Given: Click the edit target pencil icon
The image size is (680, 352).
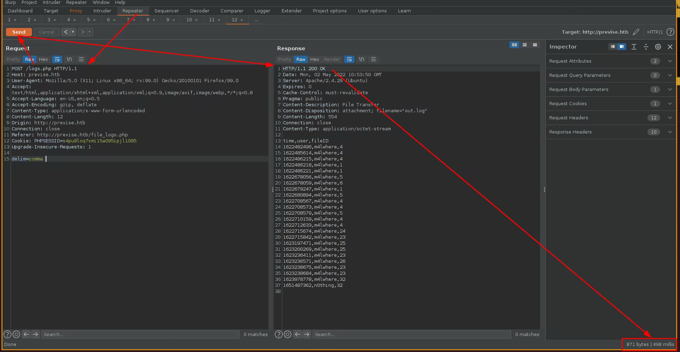Looking at the screenshot, I should point(636,32).
